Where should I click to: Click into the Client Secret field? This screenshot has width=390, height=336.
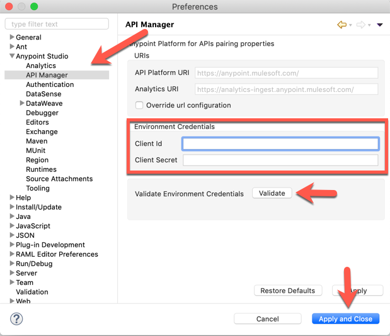[280, 160]
